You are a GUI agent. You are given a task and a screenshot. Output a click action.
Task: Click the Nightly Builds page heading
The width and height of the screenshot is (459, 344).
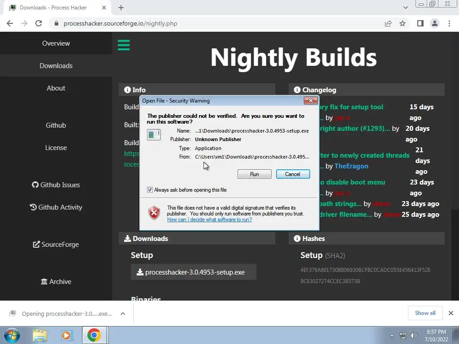(294, 58)
